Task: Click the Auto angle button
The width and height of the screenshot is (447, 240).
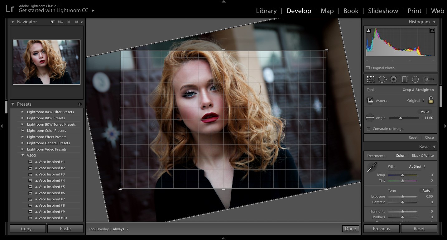Action: [x=425, y=112]
